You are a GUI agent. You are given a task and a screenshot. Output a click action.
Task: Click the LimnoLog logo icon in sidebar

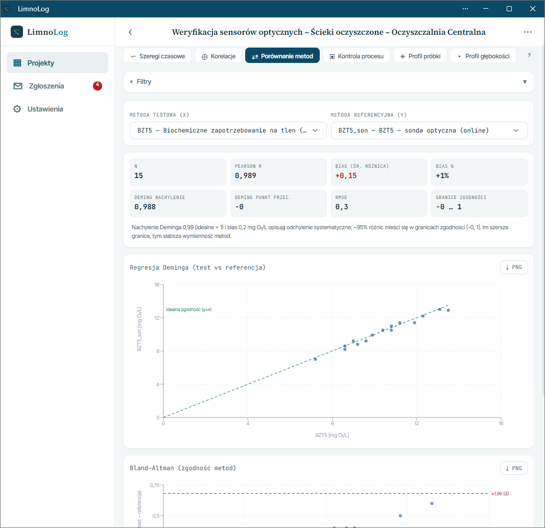(17, 32)
